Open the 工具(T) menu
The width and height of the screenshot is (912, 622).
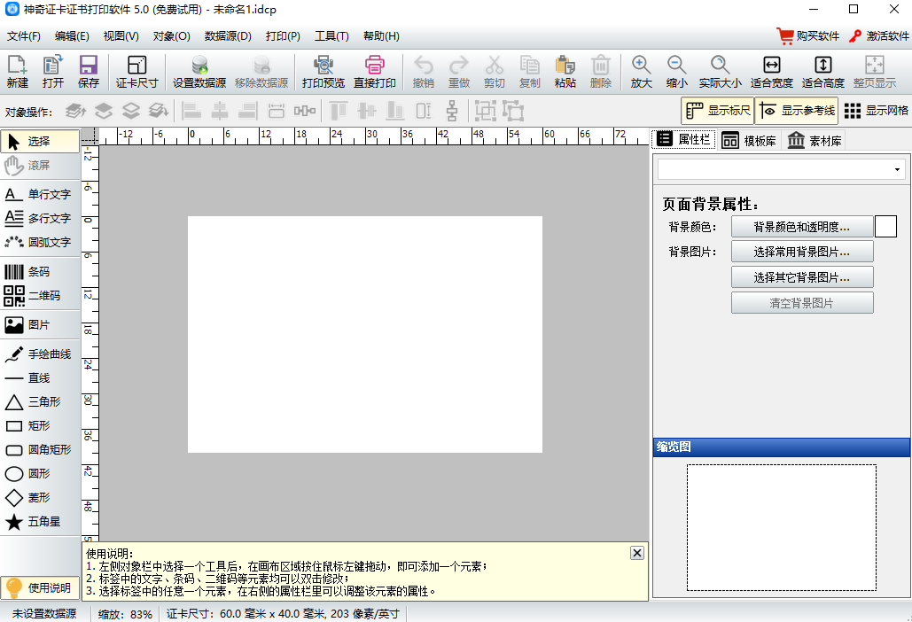point(331,36)
